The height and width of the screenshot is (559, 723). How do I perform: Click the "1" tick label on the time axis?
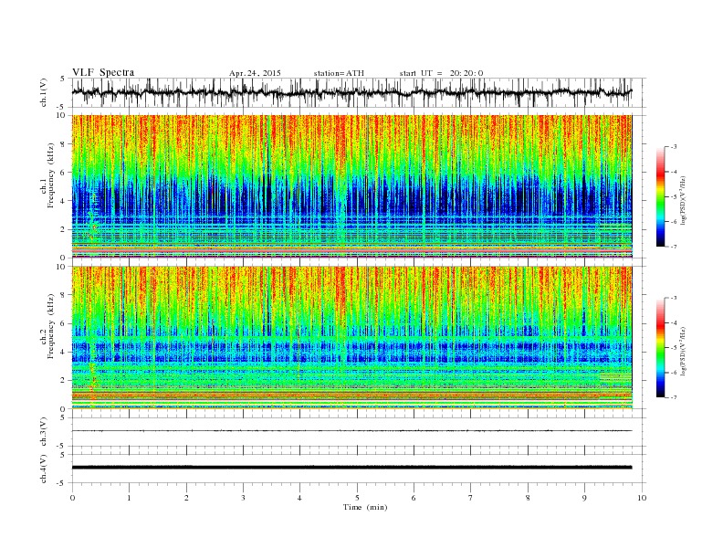129,498
